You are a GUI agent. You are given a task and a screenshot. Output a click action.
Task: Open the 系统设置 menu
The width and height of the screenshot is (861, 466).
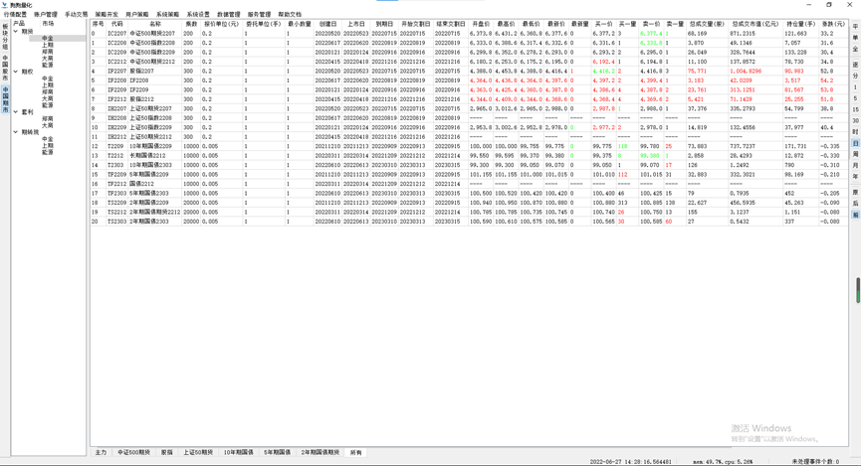[197, 15]
